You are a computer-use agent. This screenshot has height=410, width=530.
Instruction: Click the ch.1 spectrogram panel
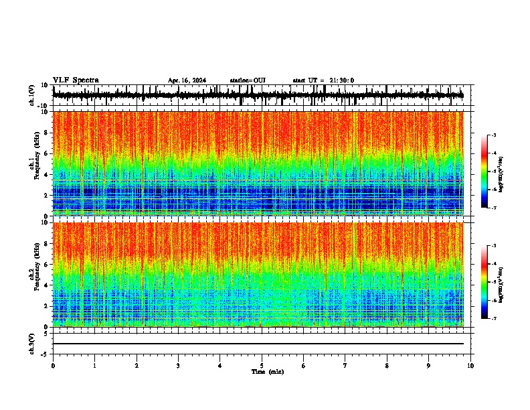[258, 163]
